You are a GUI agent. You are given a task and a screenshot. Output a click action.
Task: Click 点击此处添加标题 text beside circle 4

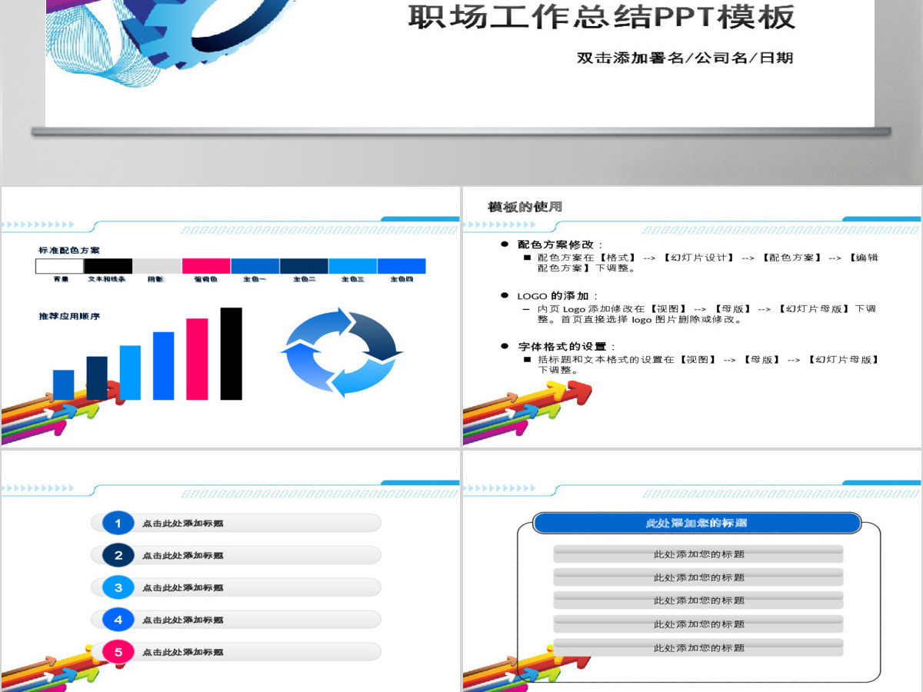pos(183,620)
